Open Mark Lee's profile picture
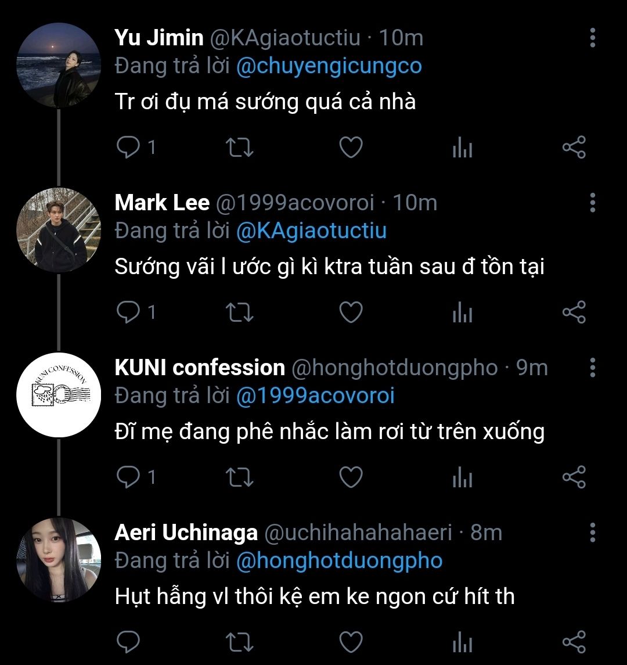Viewport: 627px width, 665px height. tap(59, 230)
